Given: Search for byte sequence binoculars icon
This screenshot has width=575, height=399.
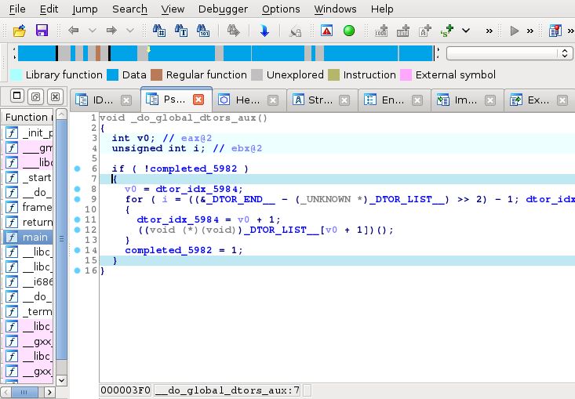Looking at the screenshot, I should pos(203,31).
